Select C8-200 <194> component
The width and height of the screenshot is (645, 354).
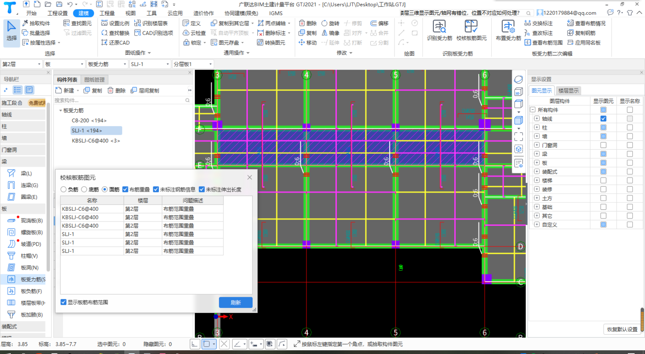coord(89,120)
